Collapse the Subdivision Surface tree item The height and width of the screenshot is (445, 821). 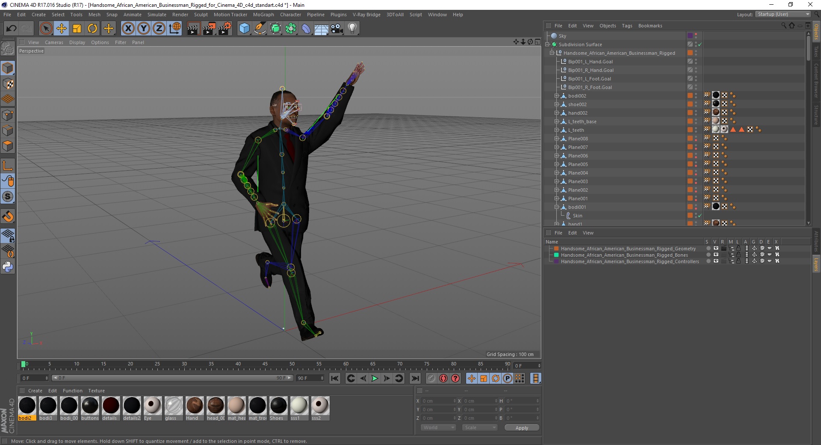pos(547,44)
